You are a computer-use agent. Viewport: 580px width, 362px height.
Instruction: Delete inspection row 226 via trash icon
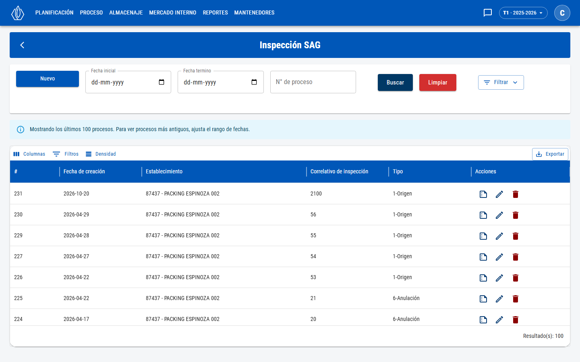pos(516,278)
